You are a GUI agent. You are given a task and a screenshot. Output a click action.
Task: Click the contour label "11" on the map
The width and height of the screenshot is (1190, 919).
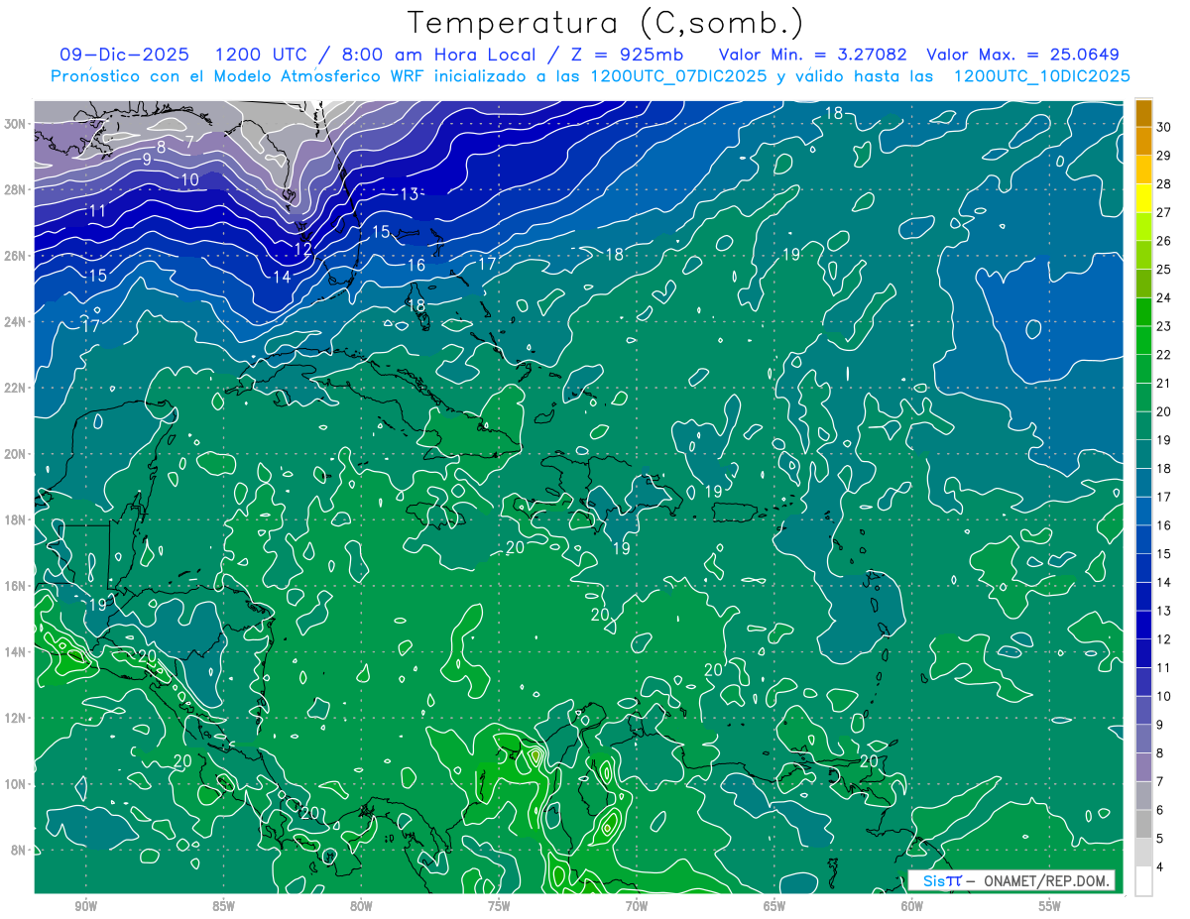point(97,211)
